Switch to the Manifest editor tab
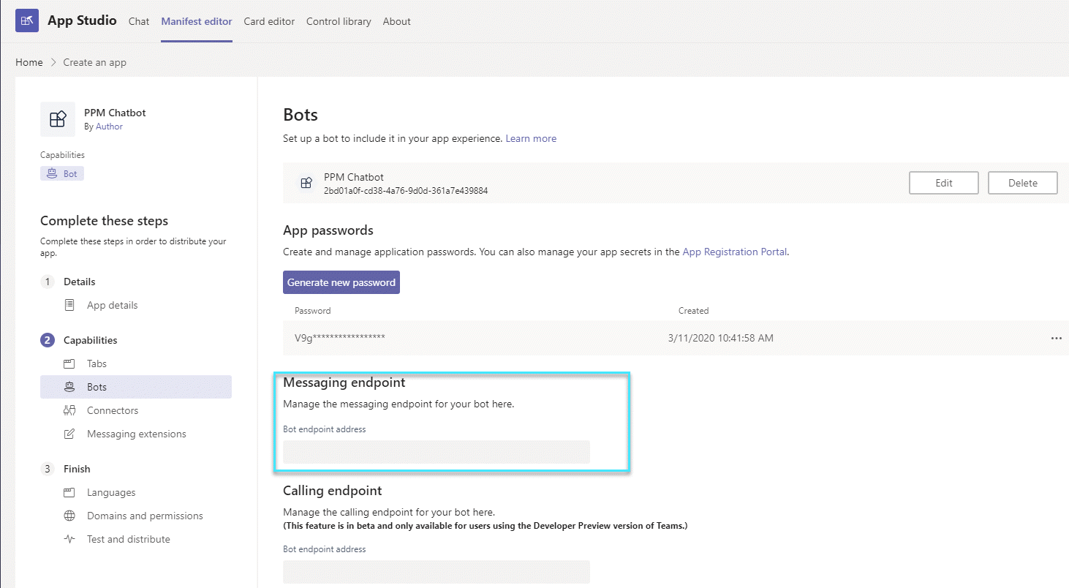1069x588 pixels. click(x=197, y=21)
